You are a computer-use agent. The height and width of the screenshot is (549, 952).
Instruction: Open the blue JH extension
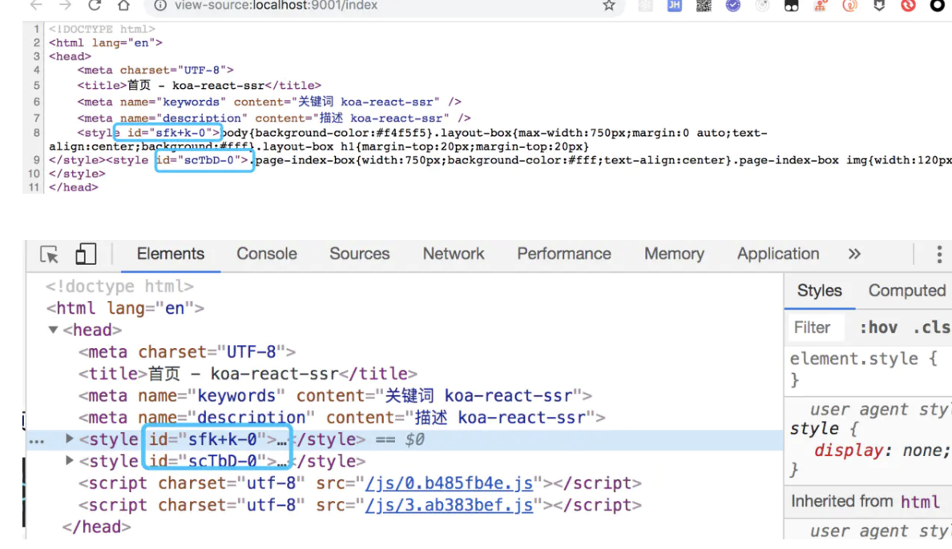[674, 6]
